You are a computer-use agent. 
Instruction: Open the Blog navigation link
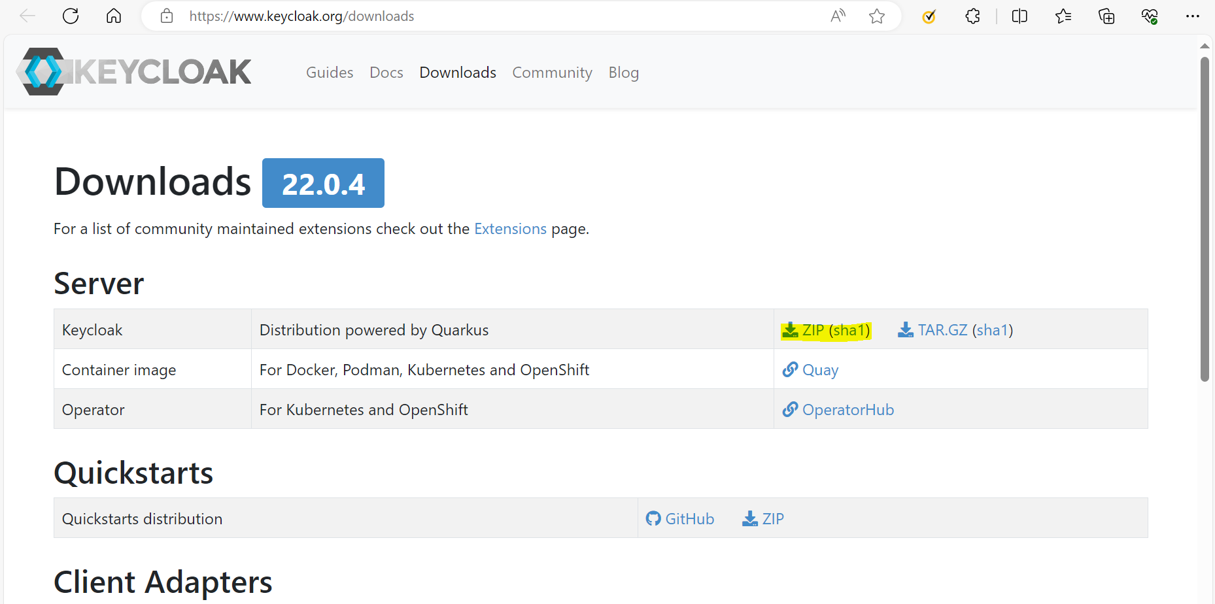(x=623, y=73)
